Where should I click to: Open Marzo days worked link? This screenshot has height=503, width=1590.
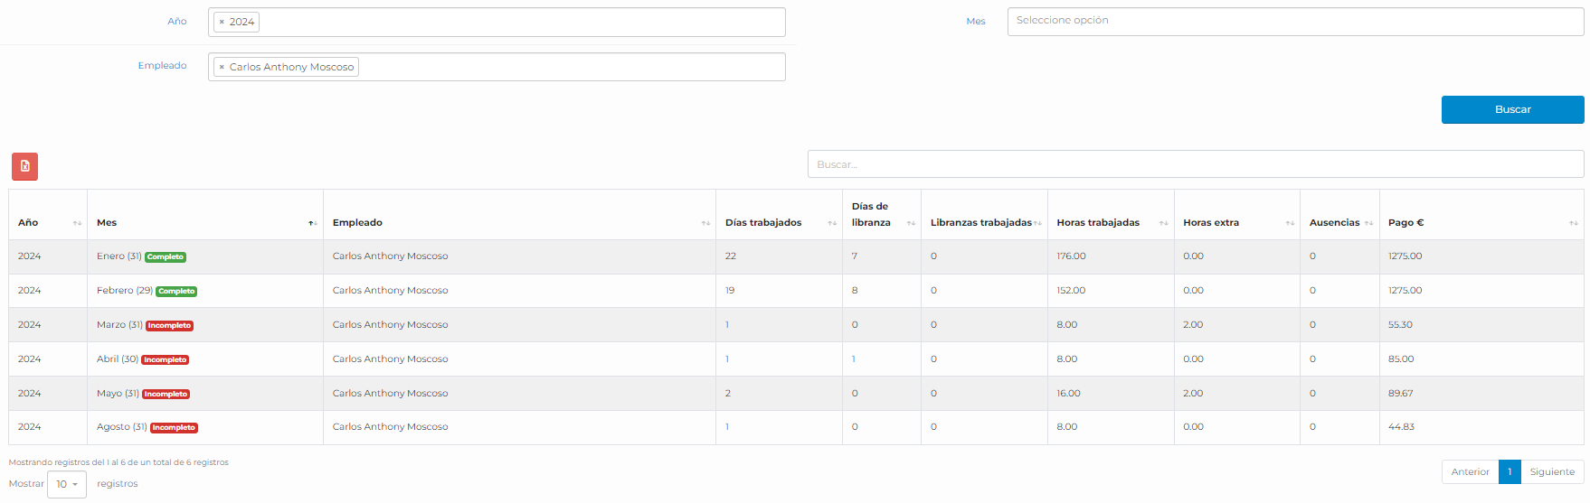coord(727,325)
